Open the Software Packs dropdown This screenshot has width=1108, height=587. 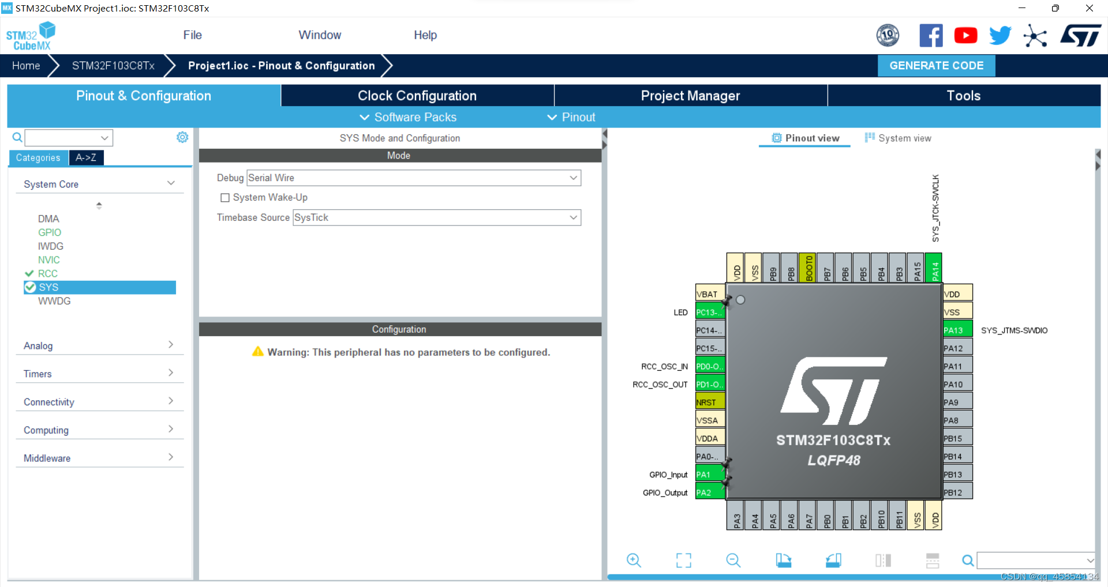point(408,117)
